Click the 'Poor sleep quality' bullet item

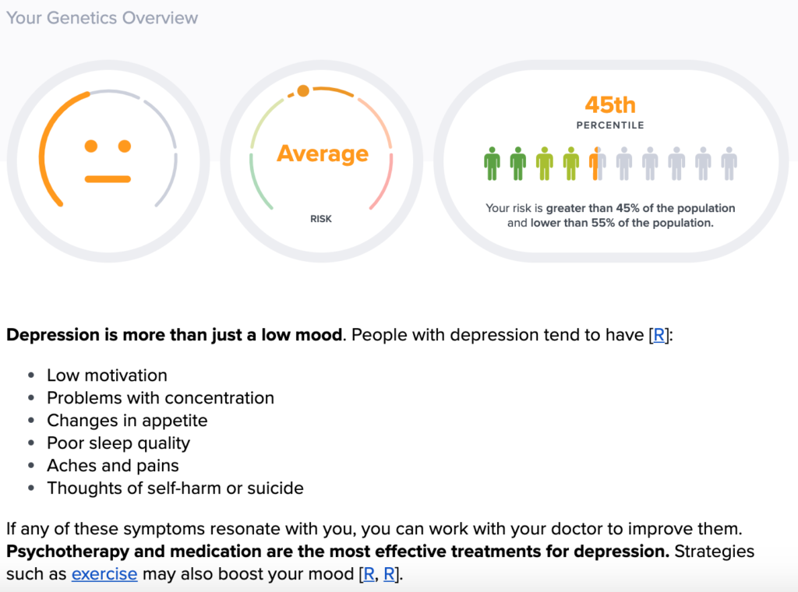pos(118,443)
